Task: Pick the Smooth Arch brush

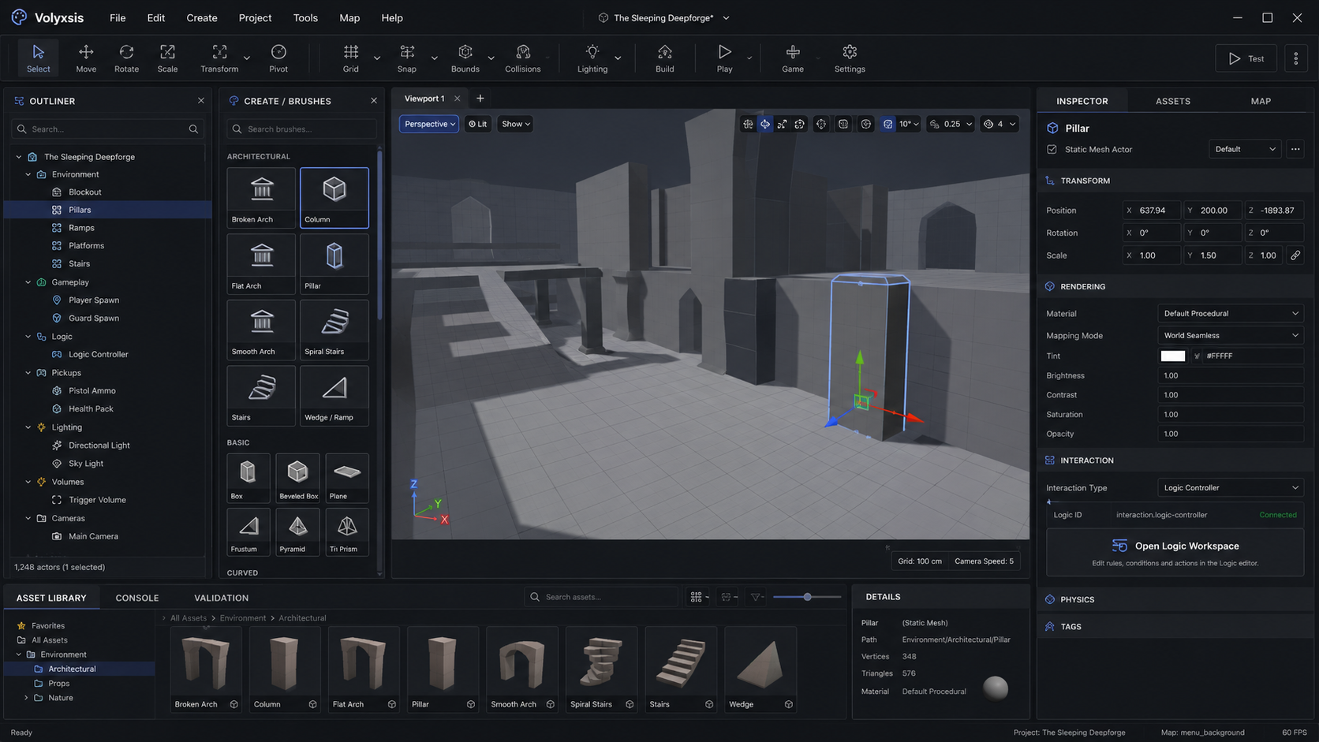Action: coord(261,330)
